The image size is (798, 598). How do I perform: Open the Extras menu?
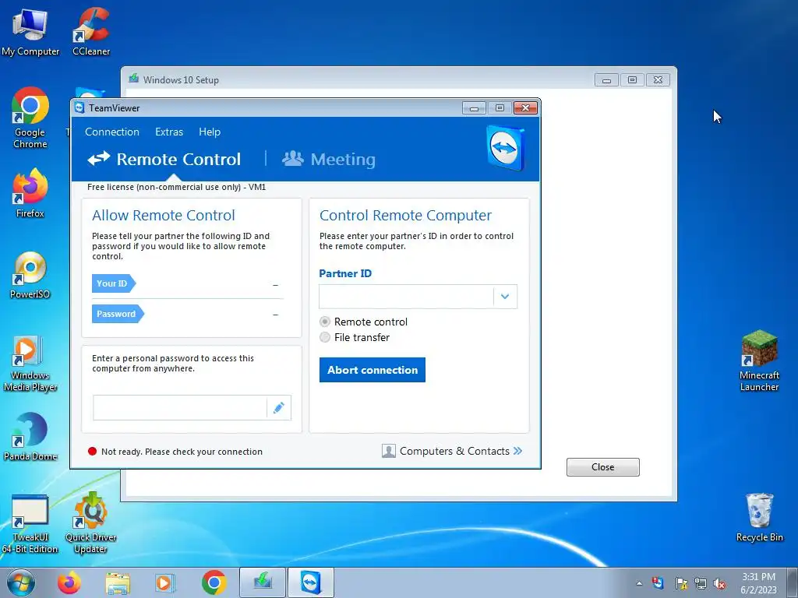pos(169,132)
